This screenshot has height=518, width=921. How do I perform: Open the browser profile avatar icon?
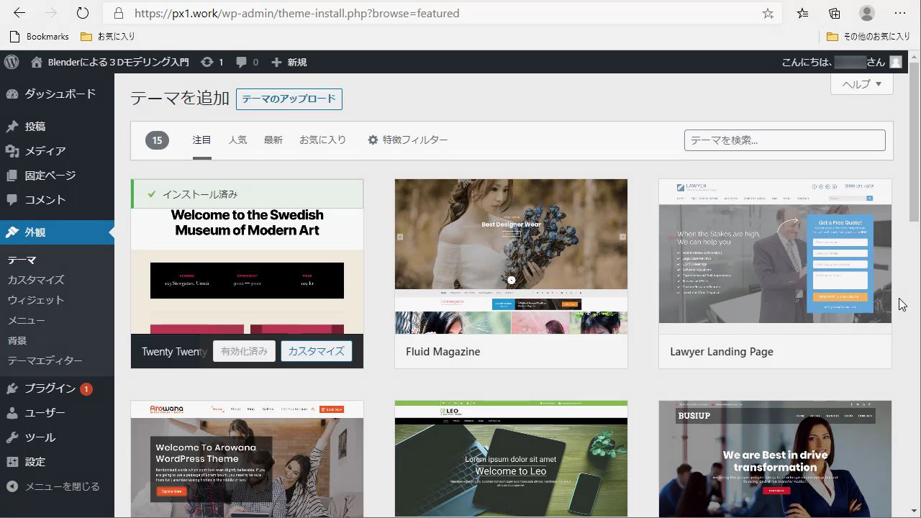tap(867, 13)
